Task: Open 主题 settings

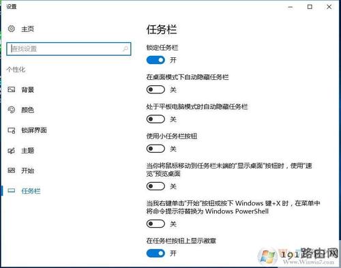Action: [27, 151]
